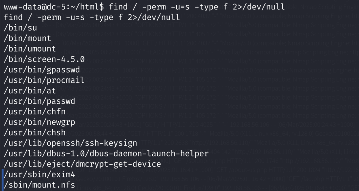Click the /usr/bin/gpasswd line
This screenshot has height=191, width=359.
(42, 70)
